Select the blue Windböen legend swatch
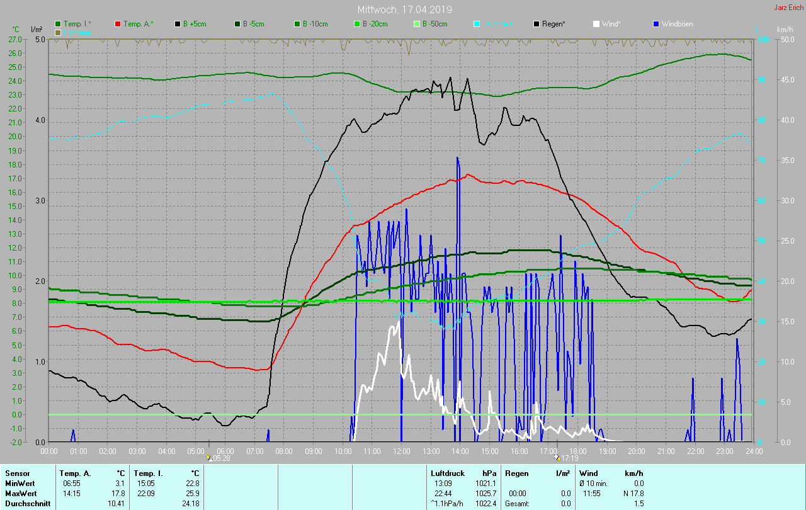 tap(656, 24)
